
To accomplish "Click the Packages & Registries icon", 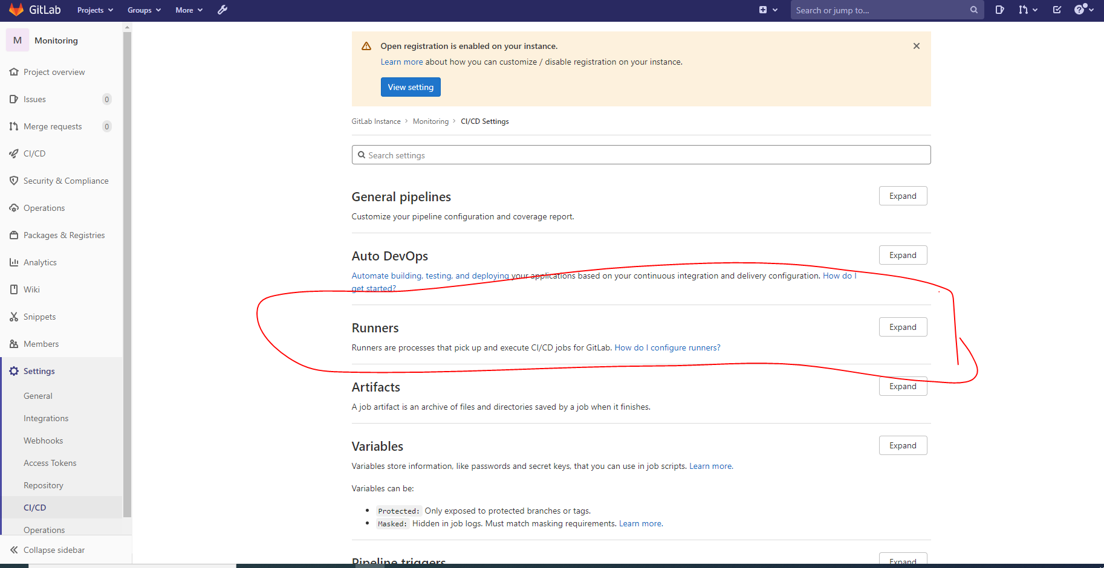I will click(14, 235).
